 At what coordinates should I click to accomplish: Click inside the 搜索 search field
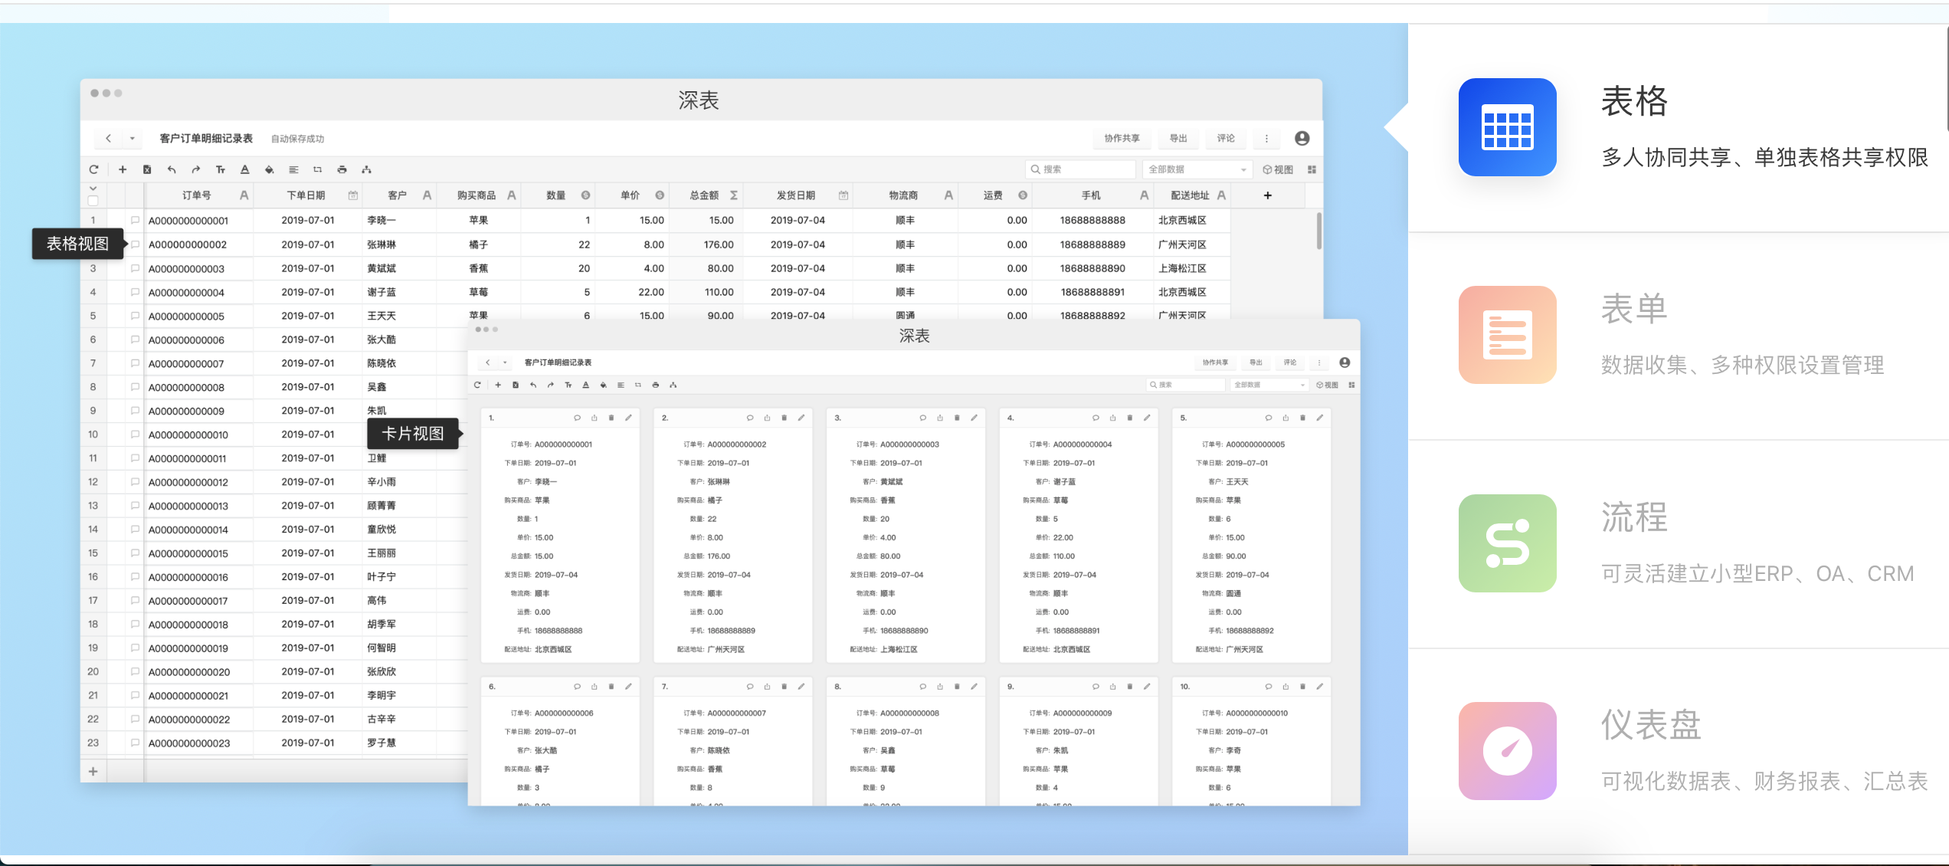[x=1080, y=169]
